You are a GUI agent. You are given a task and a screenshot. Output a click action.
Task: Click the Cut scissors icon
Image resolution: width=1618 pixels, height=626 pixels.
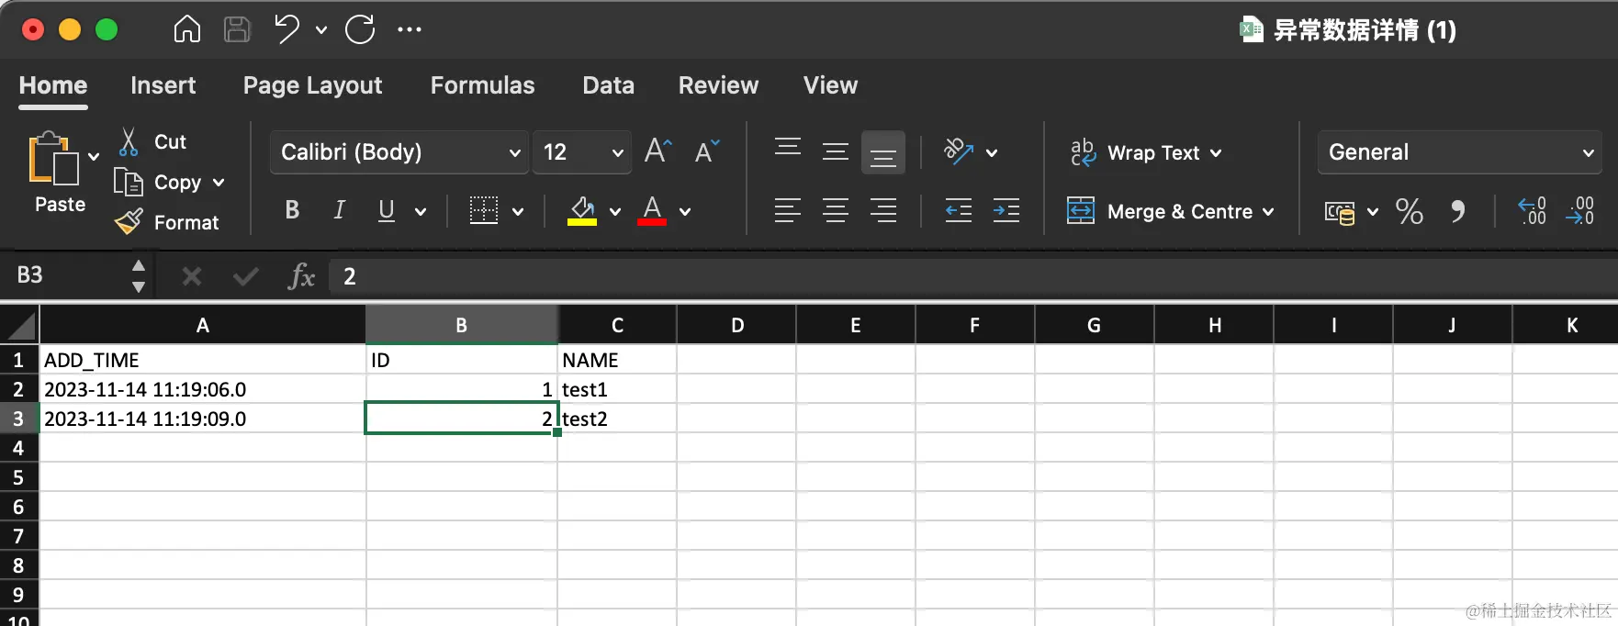(129, 142)
